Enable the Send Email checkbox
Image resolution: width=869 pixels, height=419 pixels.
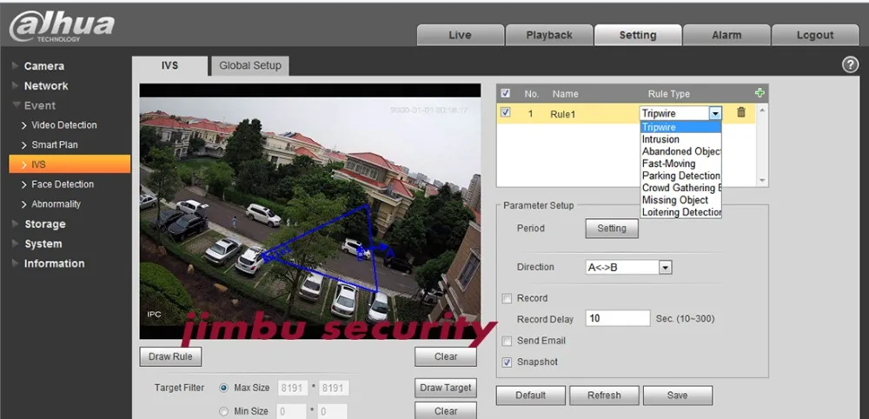tap(507, 341)
